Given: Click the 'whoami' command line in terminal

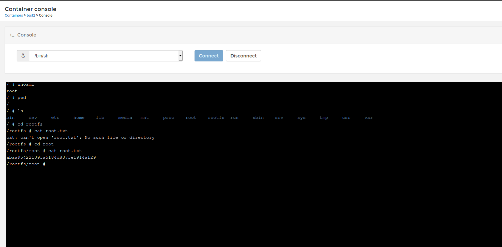Looking at the screenshot, I should [20, 84].
